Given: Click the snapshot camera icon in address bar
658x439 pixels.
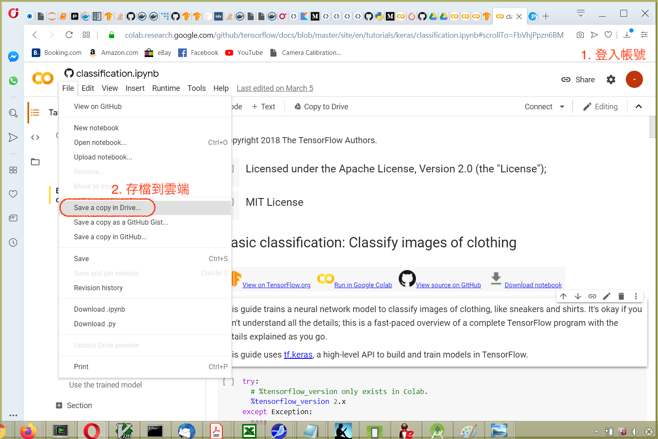Looking at the screenshot, I should point(580,35).
